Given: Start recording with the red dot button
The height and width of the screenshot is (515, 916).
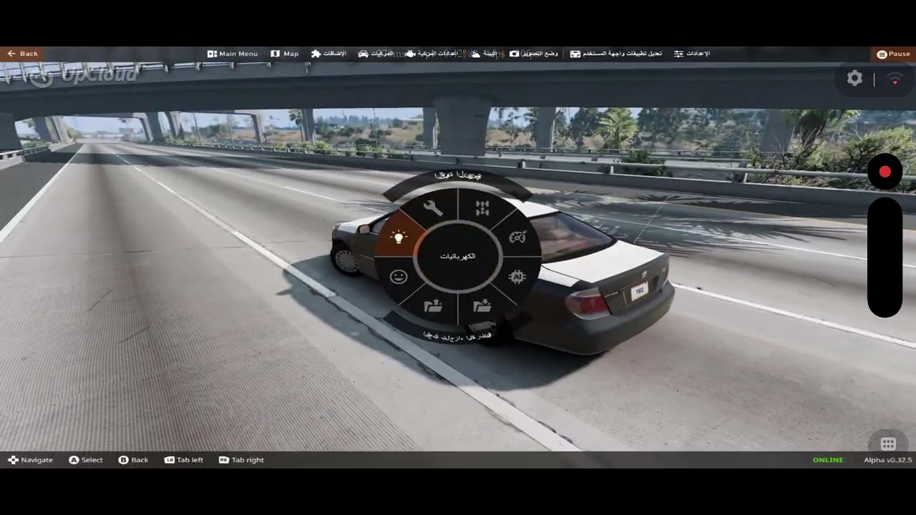Looking at the screenshot, I should (x=885, y=172).
